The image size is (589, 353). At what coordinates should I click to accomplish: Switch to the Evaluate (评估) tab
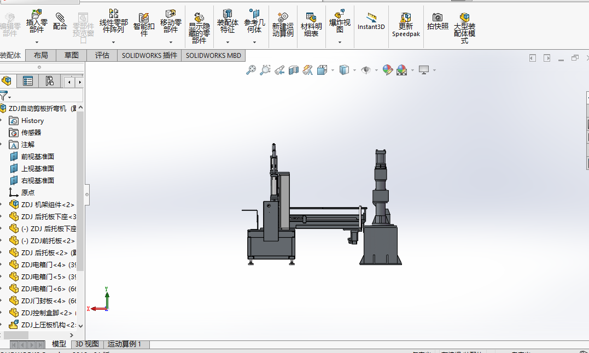tap(102, 56)
